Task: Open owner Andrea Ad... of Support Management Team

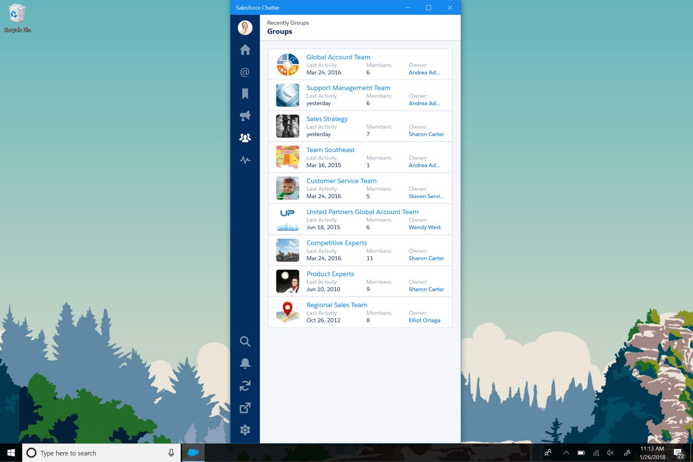Action: pyautogui.click(x=424, y=103)
